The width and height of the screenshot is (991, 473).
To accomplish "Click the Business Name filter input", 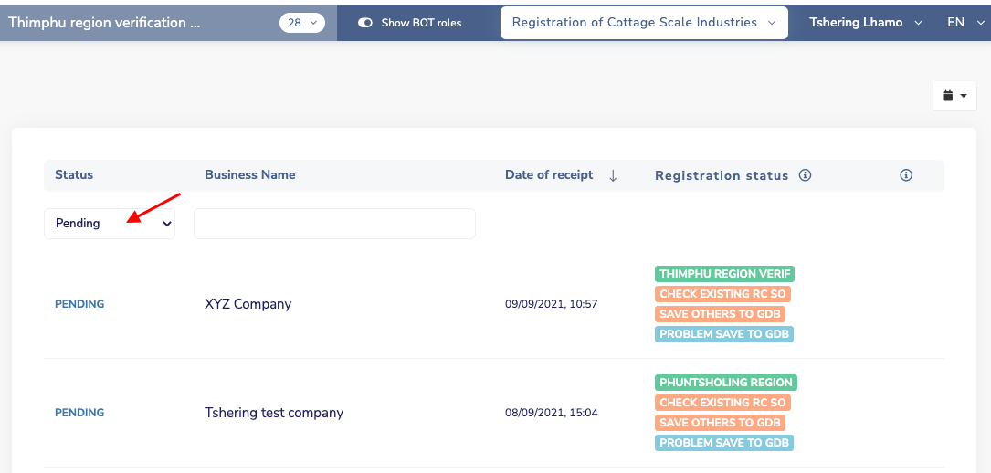I will click(334, 224).
